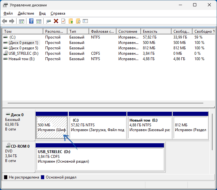
Task: Toggle the action pane toolbar icon
Action: 39,21
